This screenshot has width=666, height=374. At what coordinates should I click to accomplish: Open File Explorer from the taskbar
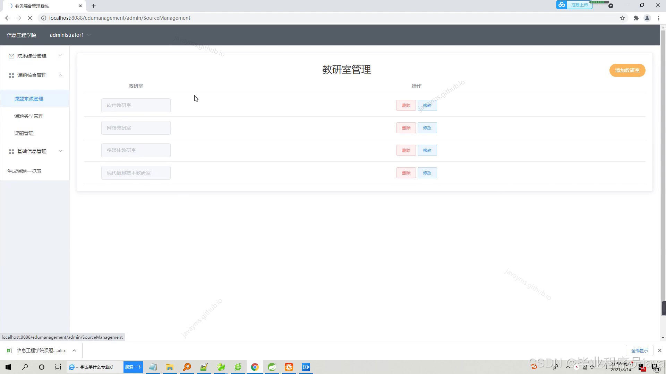170,367
